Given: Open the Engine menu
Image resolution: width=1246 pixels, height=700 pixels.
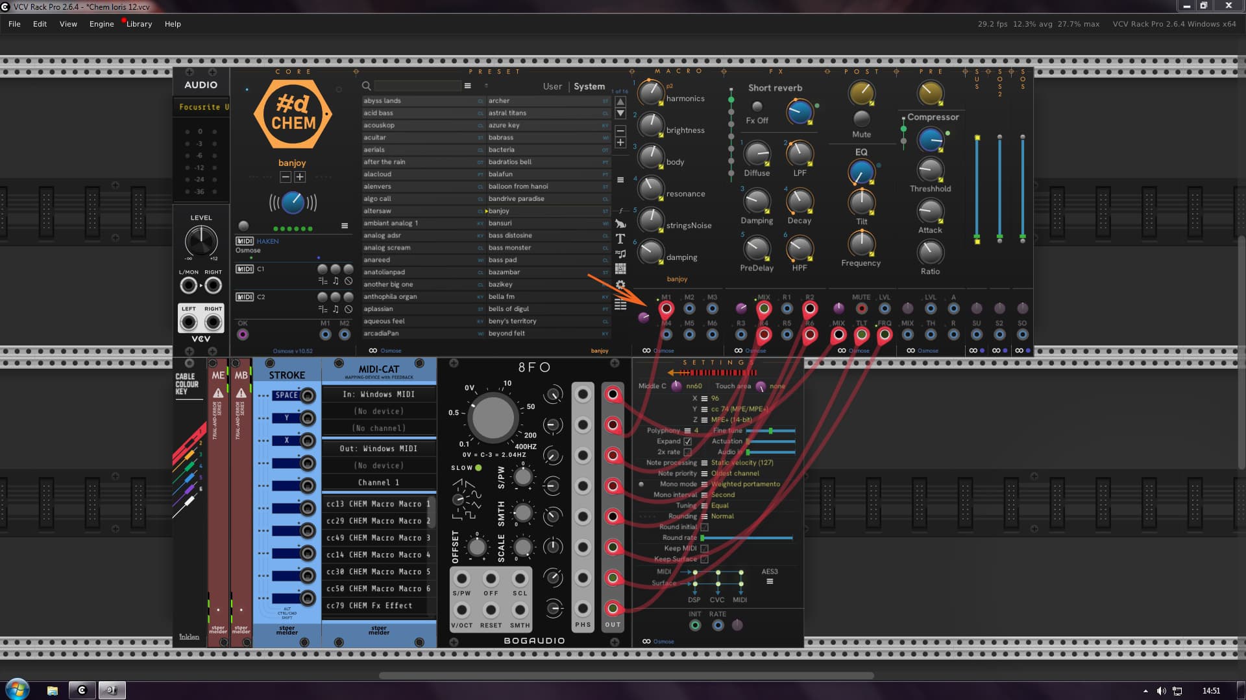Looking at the screenshot, I should tap(101, 24).
